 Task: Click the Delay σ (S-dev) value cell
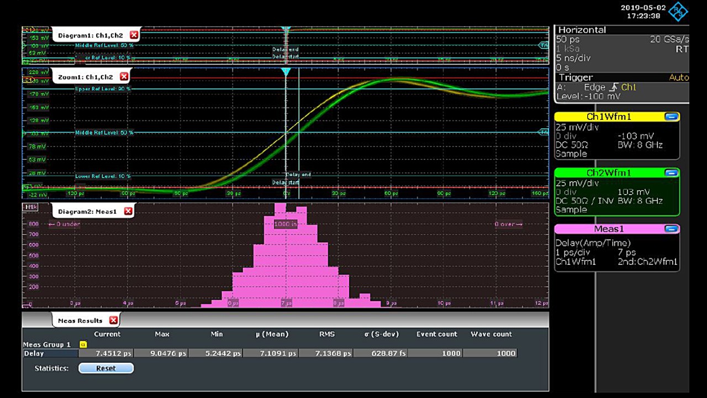tap(380, 353)
